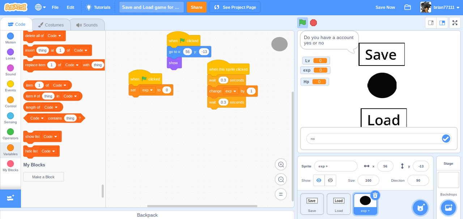Switch to the Costumes tab

tap(51, 25)
